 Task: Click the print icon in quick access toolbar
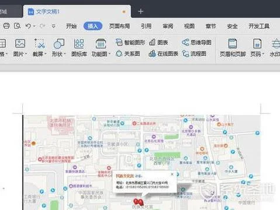[6, 26]
